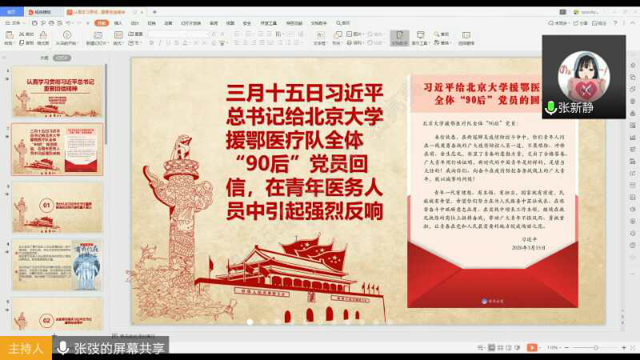This screenshot has height=360, width=640.
Task: Click the slide panel vertical scrollbar
Action: (x=106, y=105)
